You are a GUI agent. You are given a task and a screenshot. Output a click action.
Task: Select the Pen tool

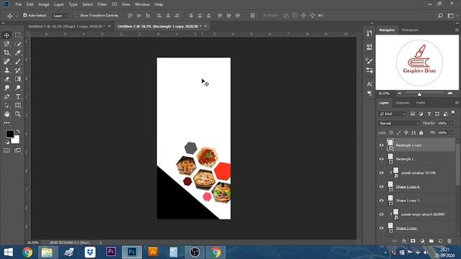[6, 96]
